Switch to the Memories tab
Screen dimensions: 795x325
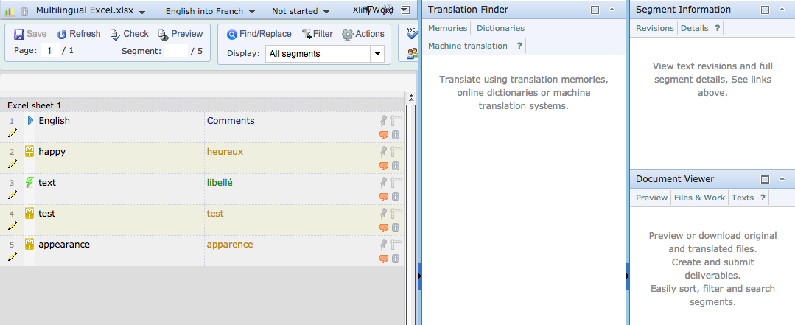447,28
